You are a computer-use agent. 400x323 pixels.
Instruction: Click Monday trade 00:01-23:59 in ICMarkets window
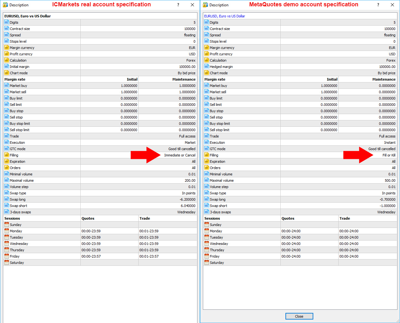tap(149, 231)
